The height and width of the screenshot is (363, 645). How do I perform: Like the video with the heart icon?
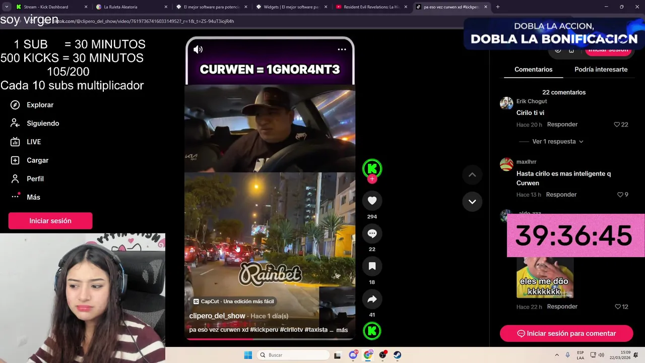pyautogui.click(x=372, y=201)
